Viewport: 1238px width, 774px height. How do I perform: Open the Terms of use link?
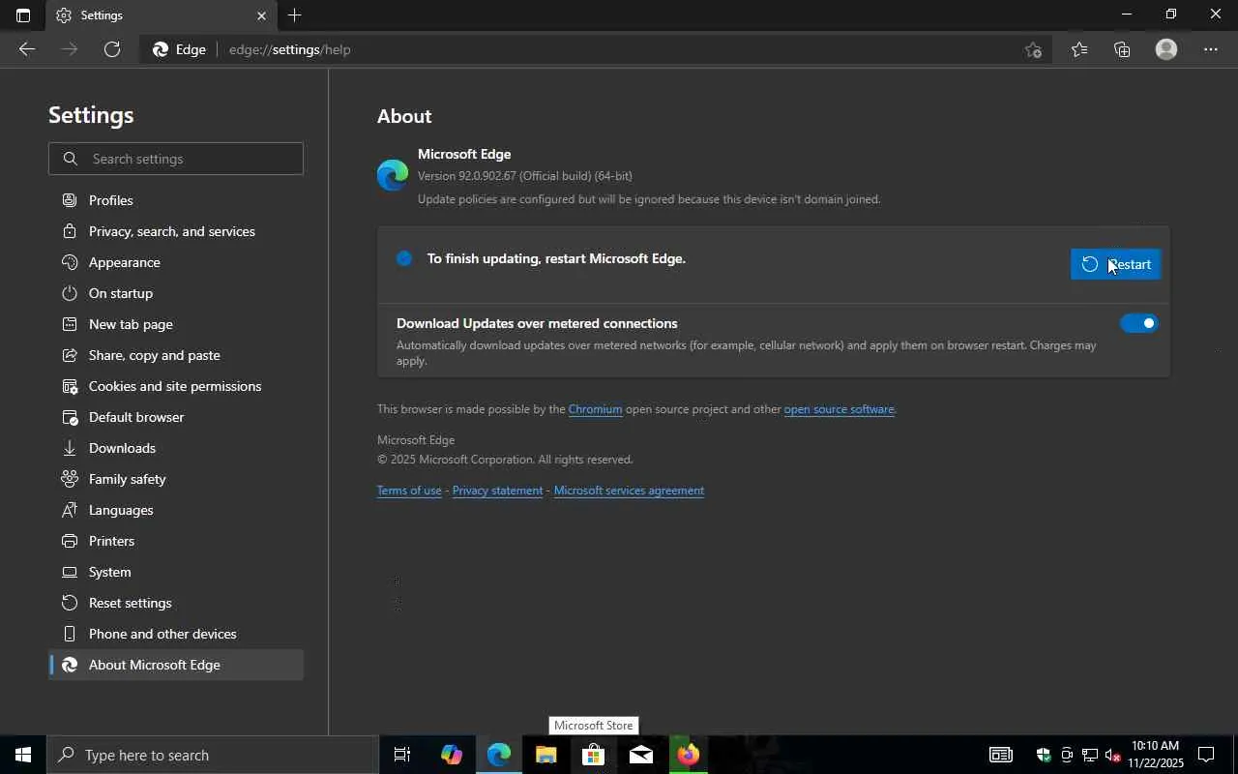coord(409,491)
